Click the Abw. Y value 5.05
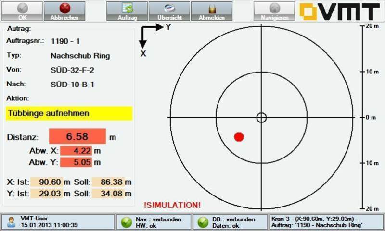This screenshot has height=231, width=385. (76, 162)
